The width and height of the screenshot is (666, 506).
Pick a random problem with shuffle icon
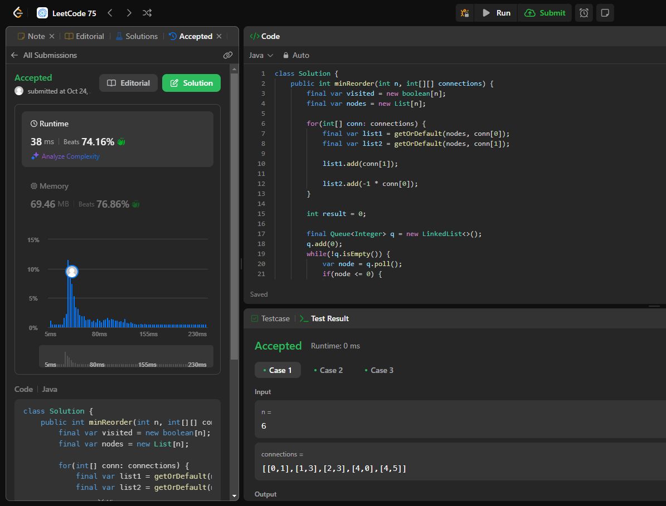pyautogui.click(x=147, y=13)
